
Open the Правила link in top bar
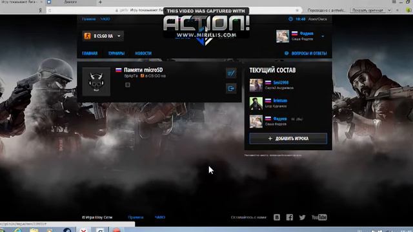coord(89,19)
